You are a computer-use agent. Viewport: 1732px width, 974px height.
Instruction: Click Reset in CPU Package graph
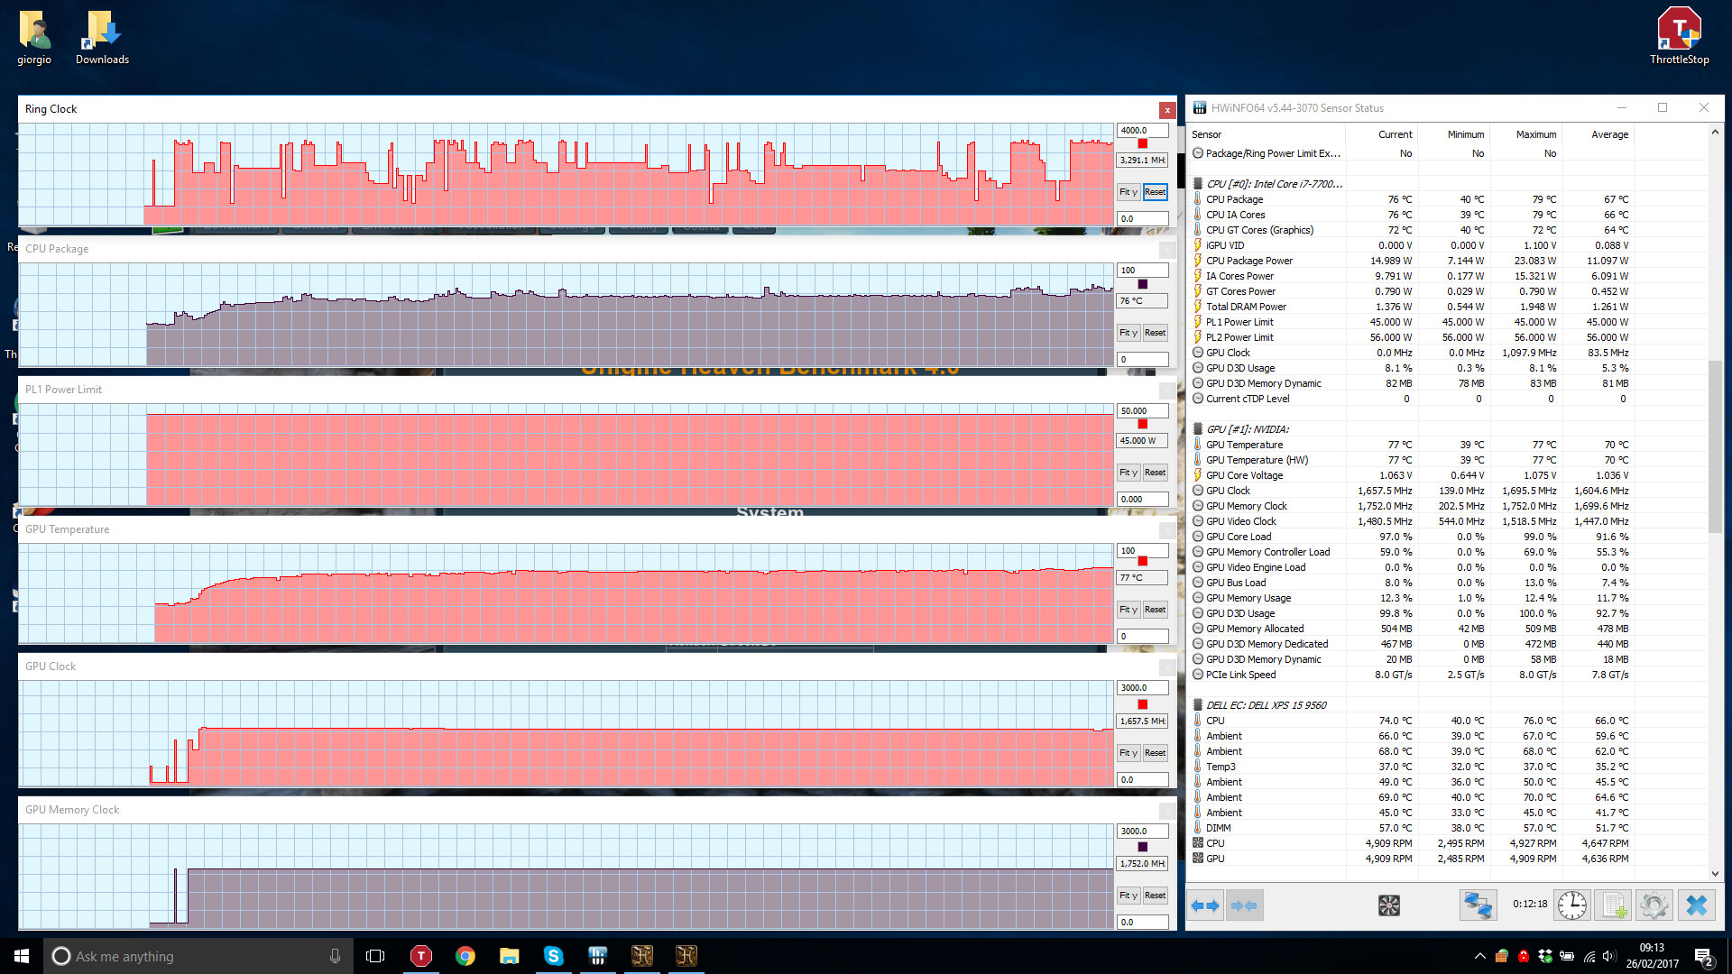coord(1155,333)
